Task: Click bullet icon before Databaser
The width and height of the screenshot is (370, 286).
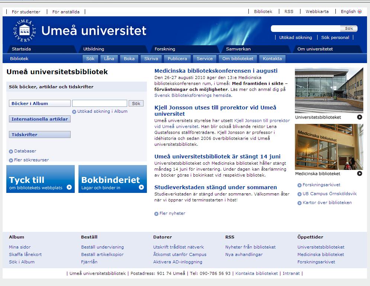Action: point(11,151)
